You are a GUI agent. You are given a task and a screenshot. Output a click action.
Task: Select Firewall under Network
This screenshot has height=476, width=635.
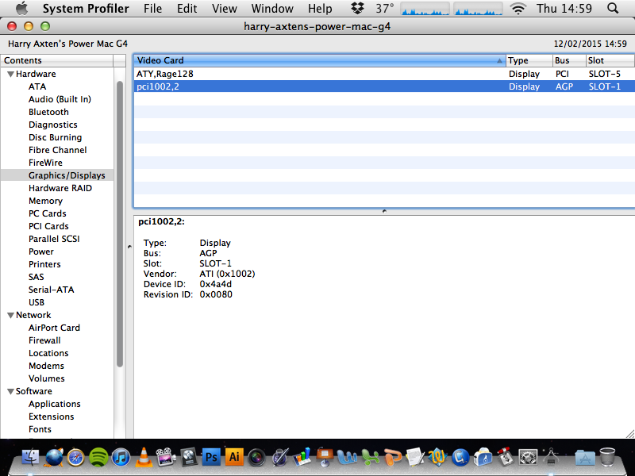pyautogui.click(x=44, y=340)
